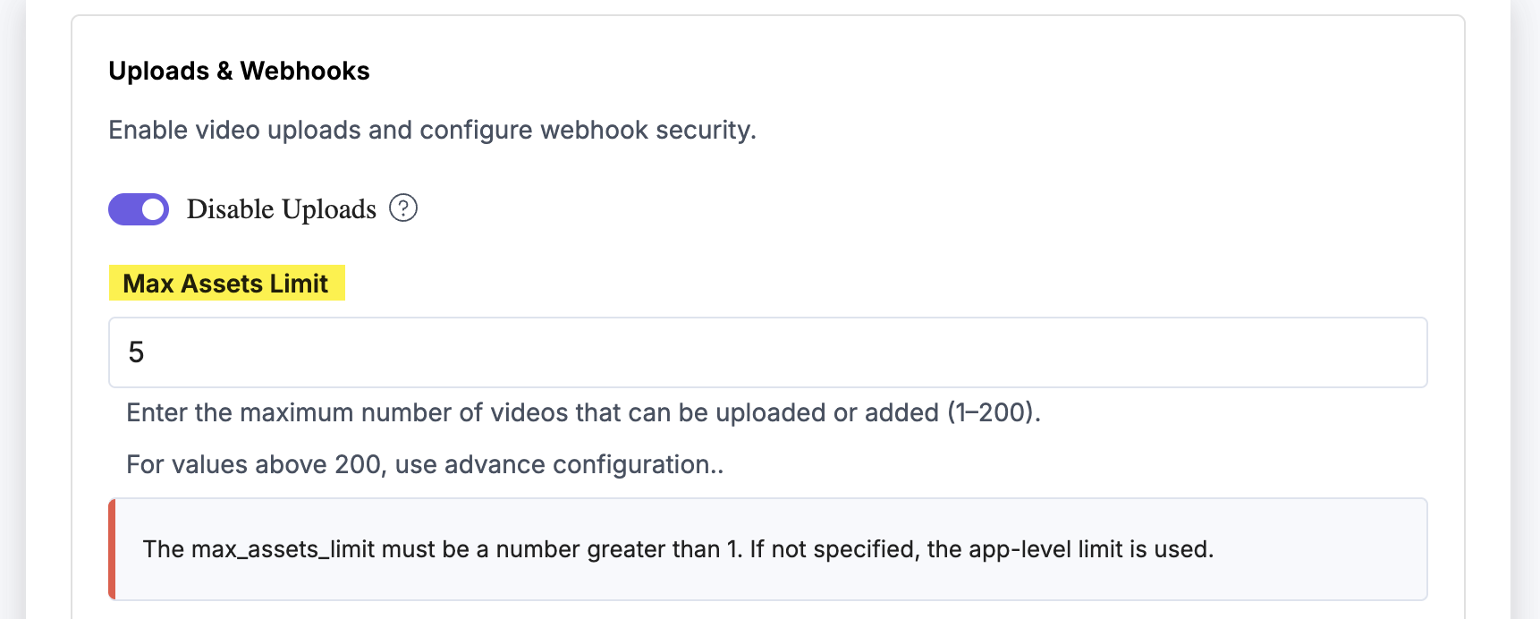Viewport: 1540px width, 619px height.
Task: Click the advance configuration helper text
Action: [x=425, y=464]
